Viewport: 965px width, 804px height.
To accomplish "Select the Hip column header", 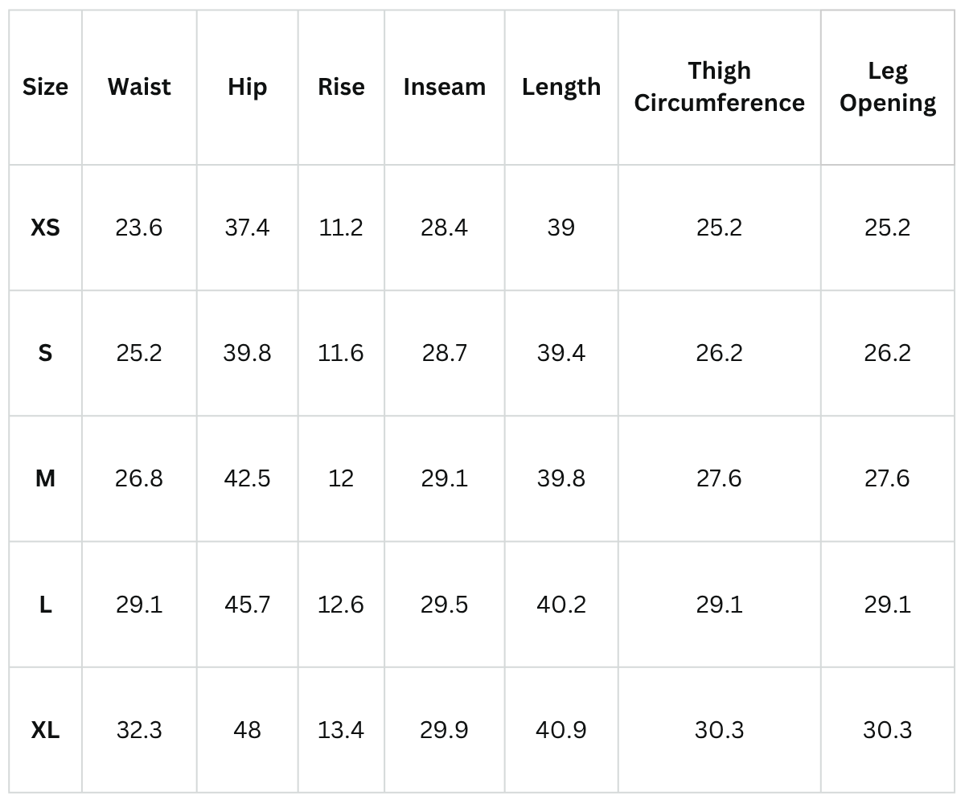I will 247,87.
